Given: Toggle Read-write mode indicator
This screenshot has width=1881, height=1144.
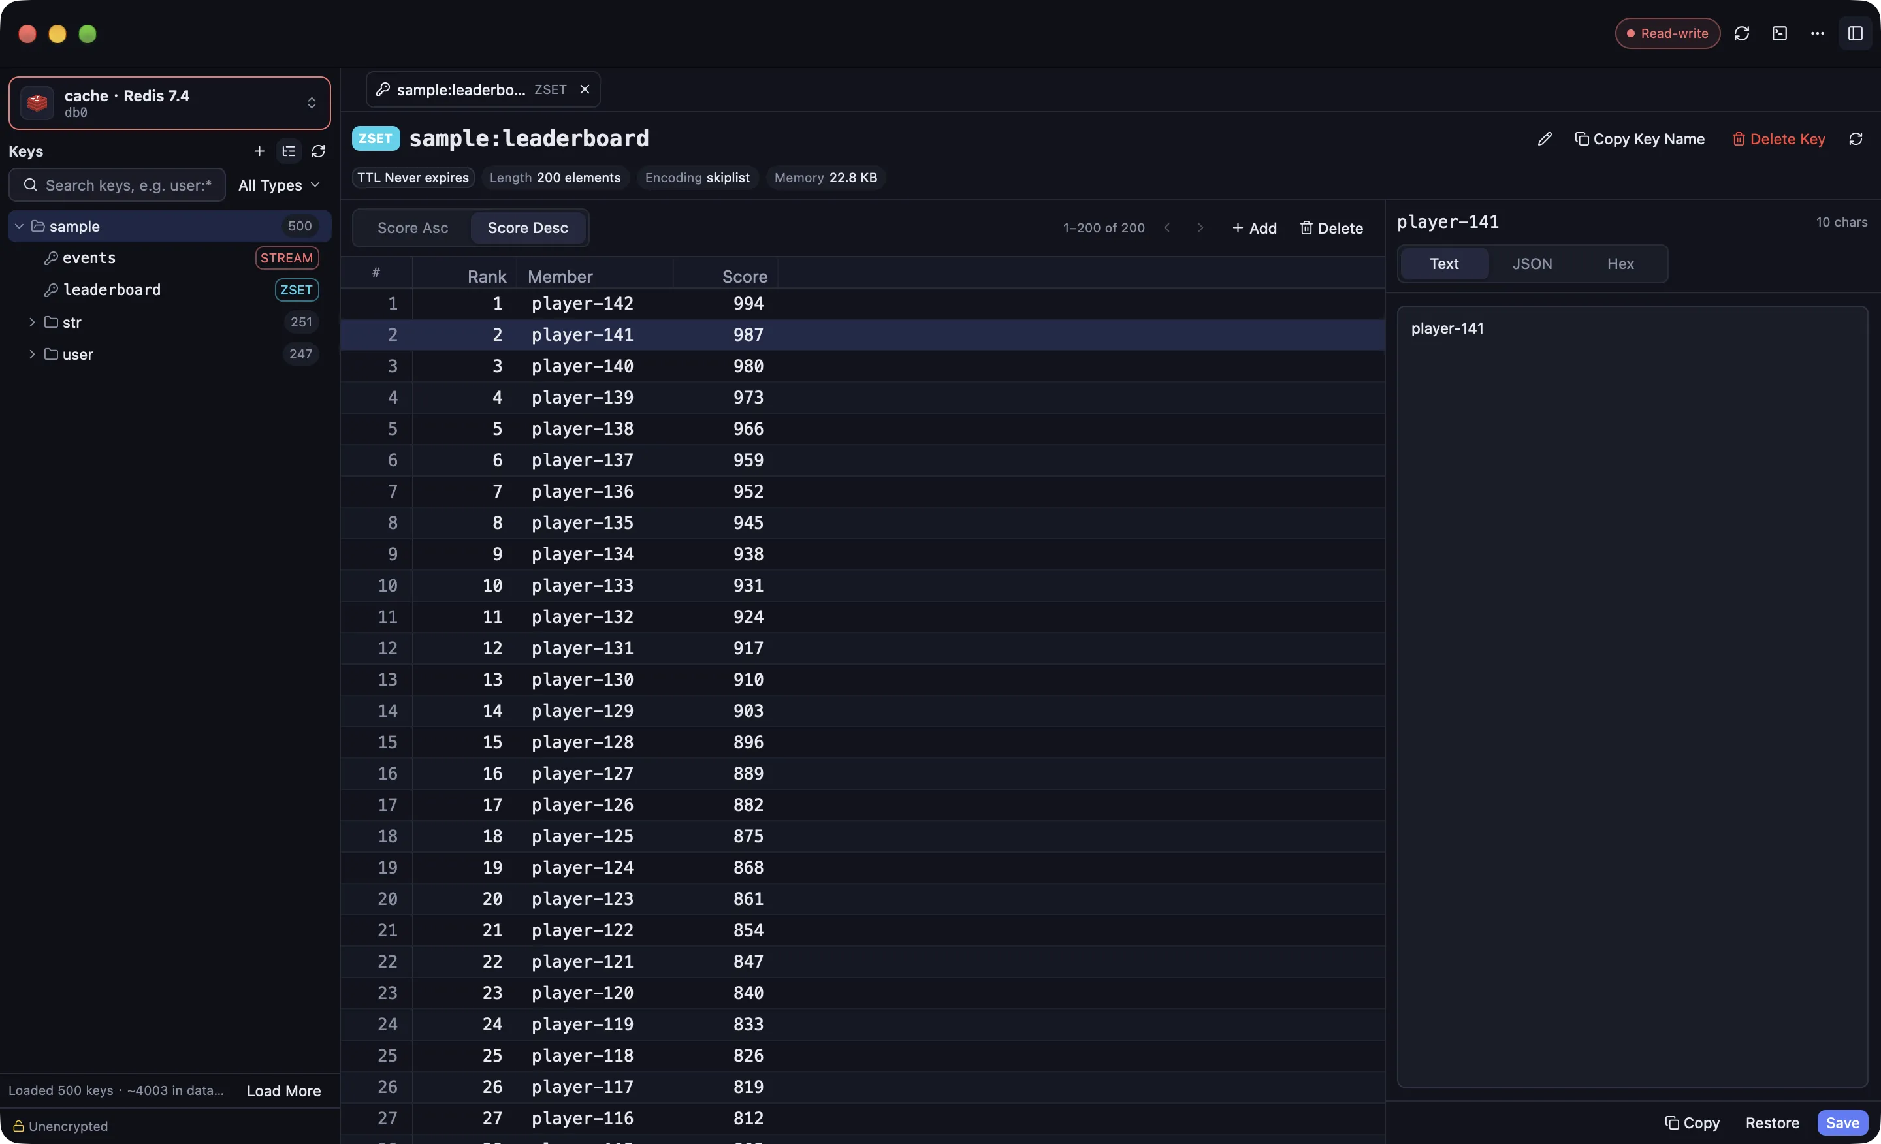Looking at the screenshot, I should point(1667,33).
